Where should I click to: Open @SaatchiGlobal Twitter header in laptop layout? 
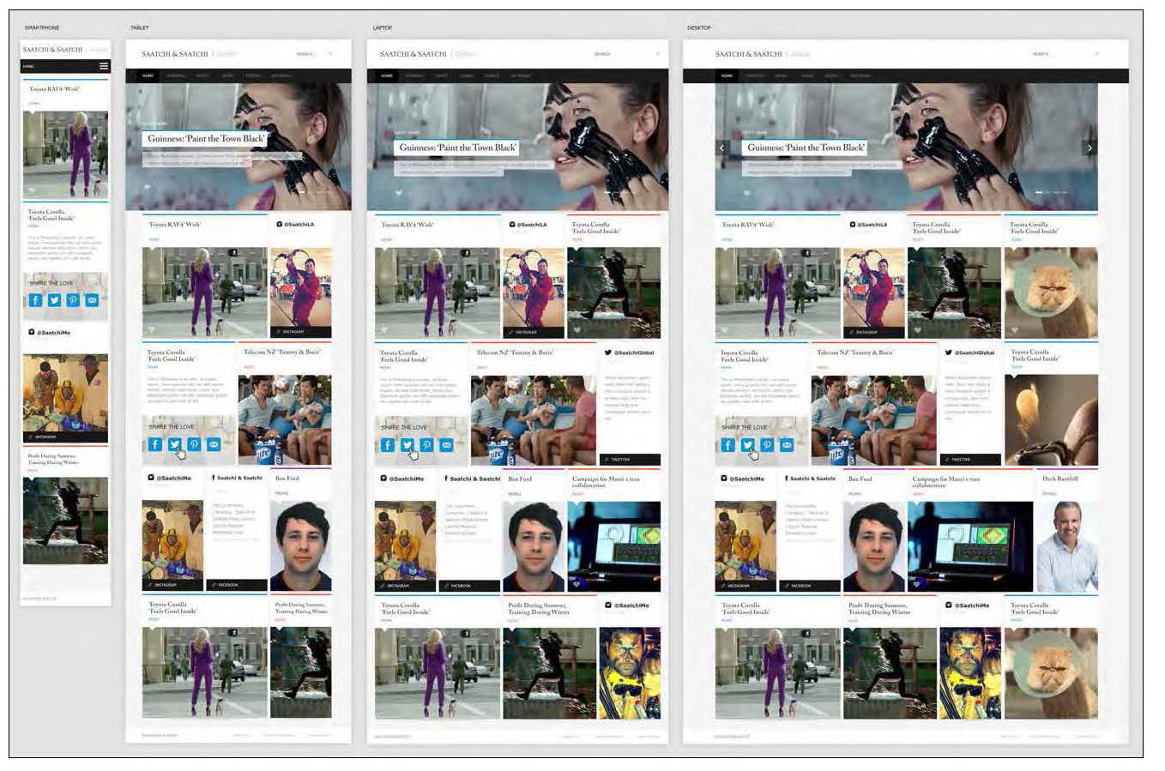coord(630,352)
